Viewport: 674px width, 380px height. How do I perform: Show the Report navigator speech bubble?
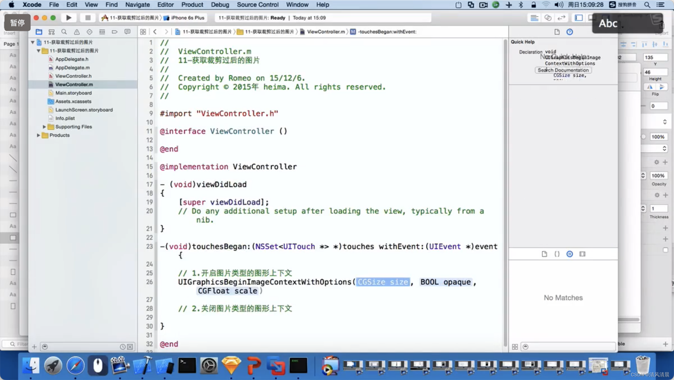pos(127,32)
